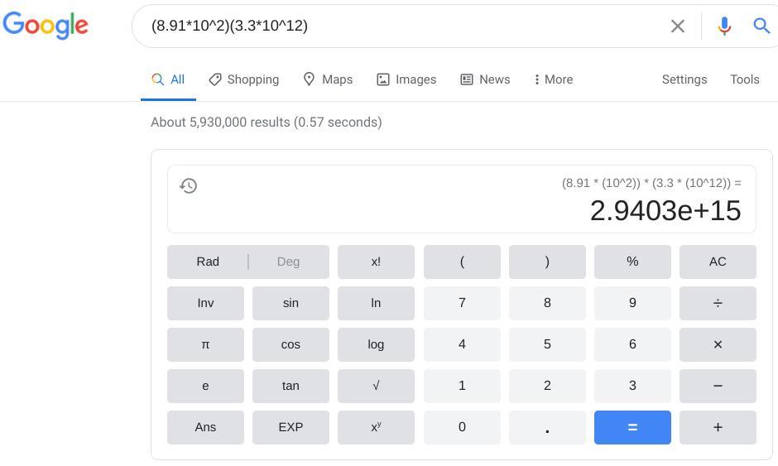Expand the More search categories menu

tap(553, 79)
